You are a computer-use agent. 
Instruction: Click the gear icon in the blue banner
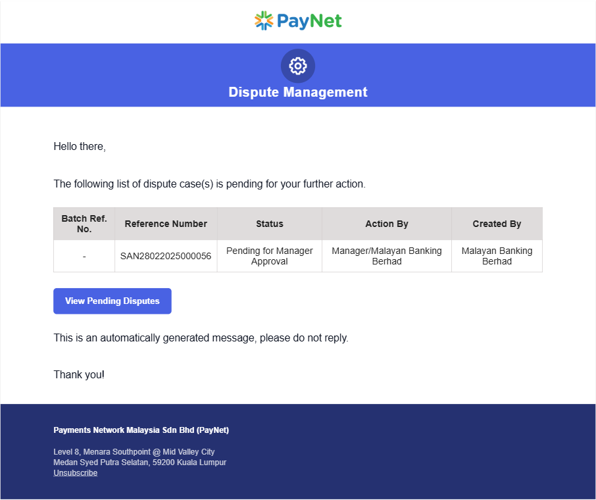tap(298, 66)
